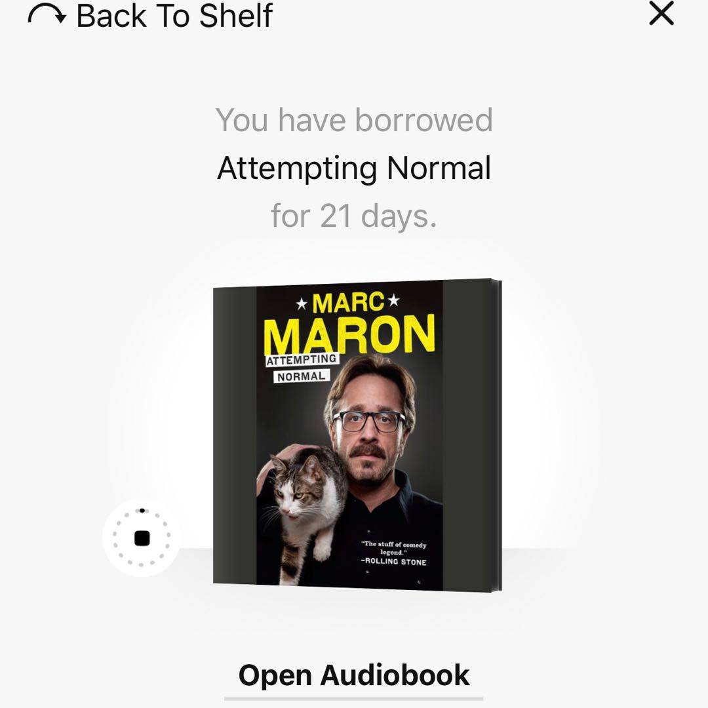Click the dotted circular download progress ring
Screen dimensions: 708x708
(142, 538)
